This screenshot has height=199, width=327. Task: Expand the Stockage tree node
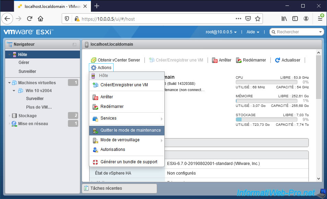10,116
